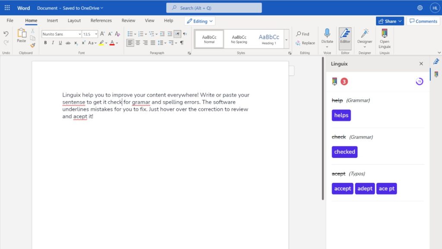
Task: Apply highlight color to text
Action: (101, 43)
